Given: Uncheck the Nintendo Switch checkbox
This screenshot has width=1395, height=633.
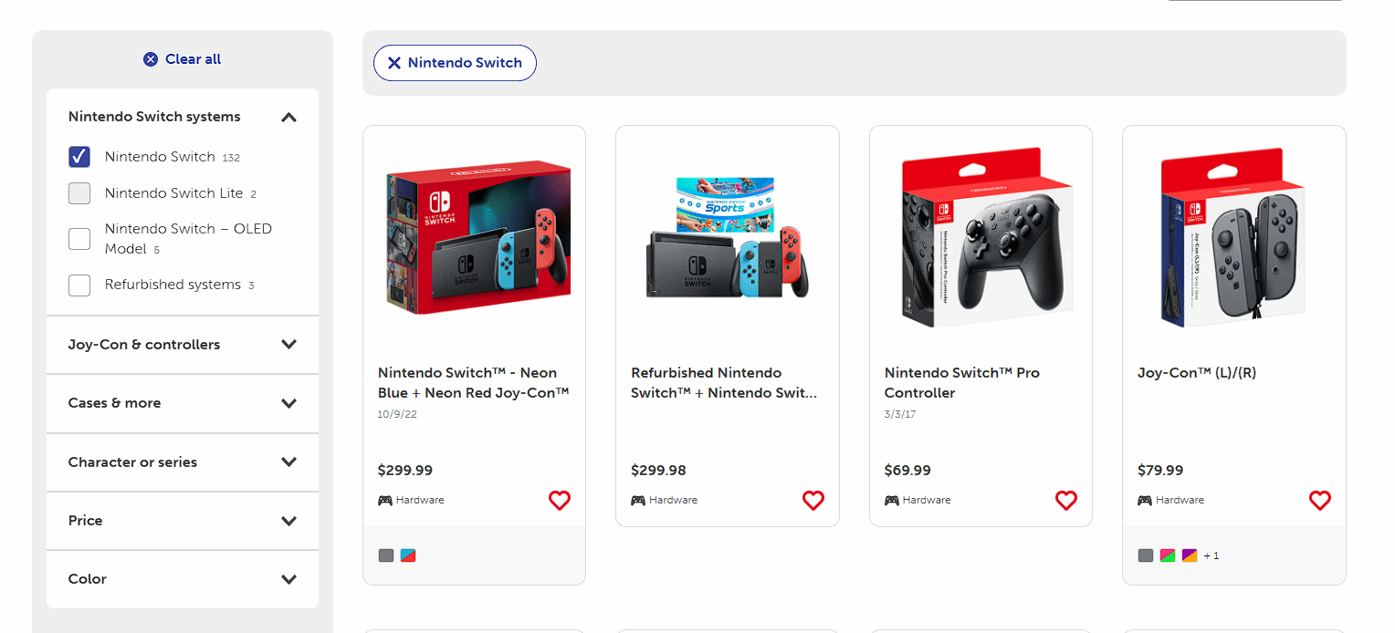Looking at the screenshot, I should pos(79,157).
